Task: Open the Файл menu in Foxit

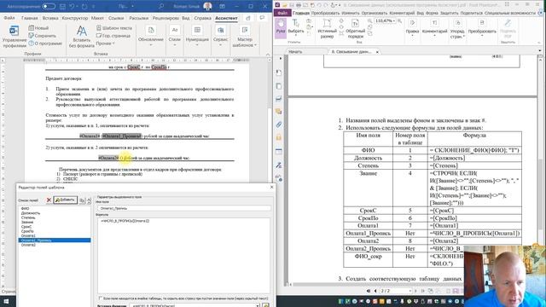Action: click(x=282, y=13)
